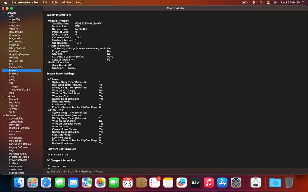Screen dimensions: 308x192
Task: Click Power in the path bar
Action: click(99, 172)
